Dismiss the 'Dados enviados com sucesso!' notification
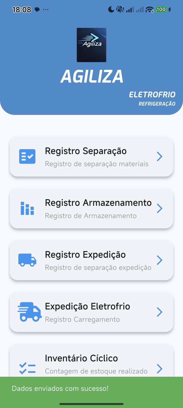The height and width of the screenshot is (408, 183). (x=91, y=388)
